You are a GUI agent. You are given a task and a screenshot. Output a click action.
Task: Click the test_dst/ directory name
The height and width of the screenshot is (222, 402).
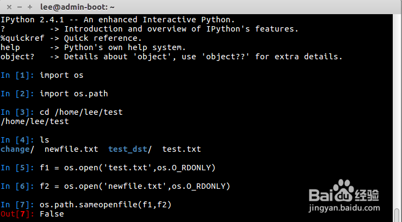(x=130, y=149)
